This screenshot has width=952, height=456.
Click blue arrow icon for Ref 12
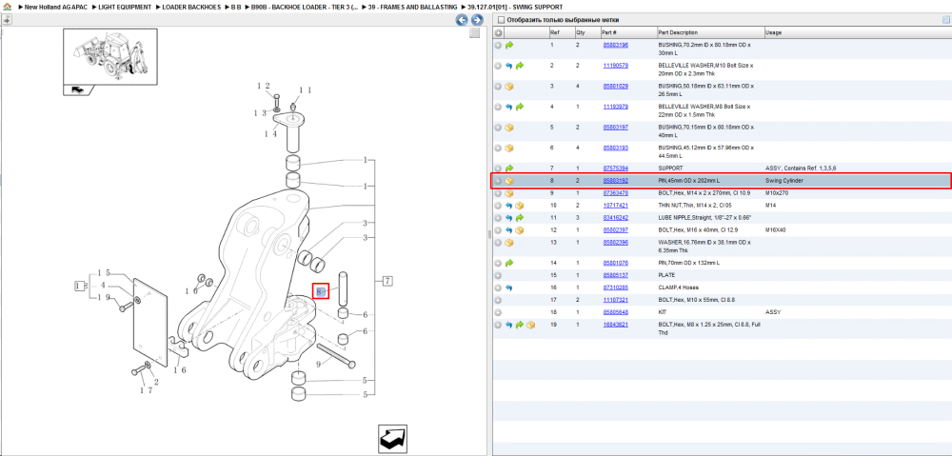click(x=509, y=230)
